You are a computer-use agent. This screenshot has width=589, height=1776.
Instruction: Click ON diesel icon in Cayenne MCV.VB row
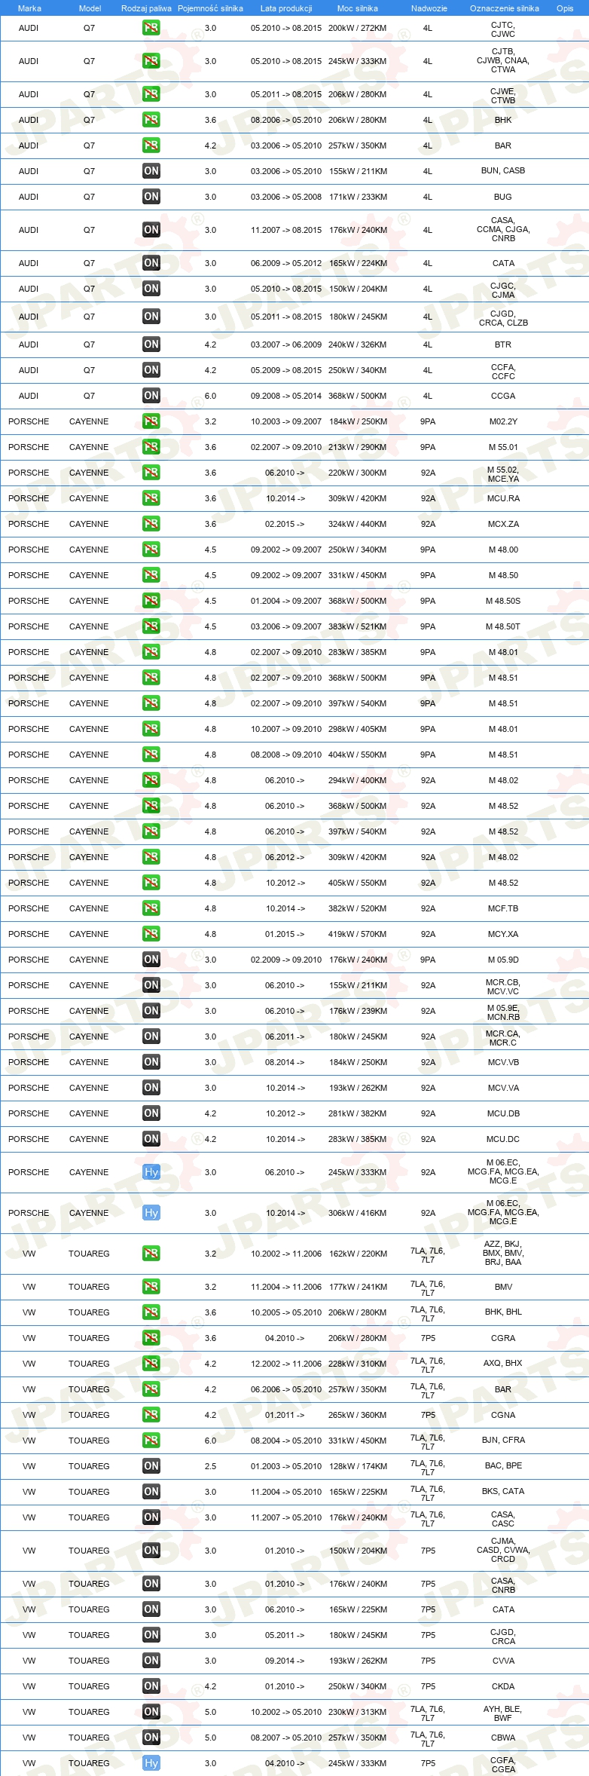pos(151,1062)
